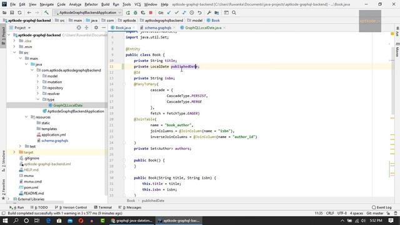Git compare with branch icon
The height and width of the screenshot is (225, 400).
click(x=184, y=12)
